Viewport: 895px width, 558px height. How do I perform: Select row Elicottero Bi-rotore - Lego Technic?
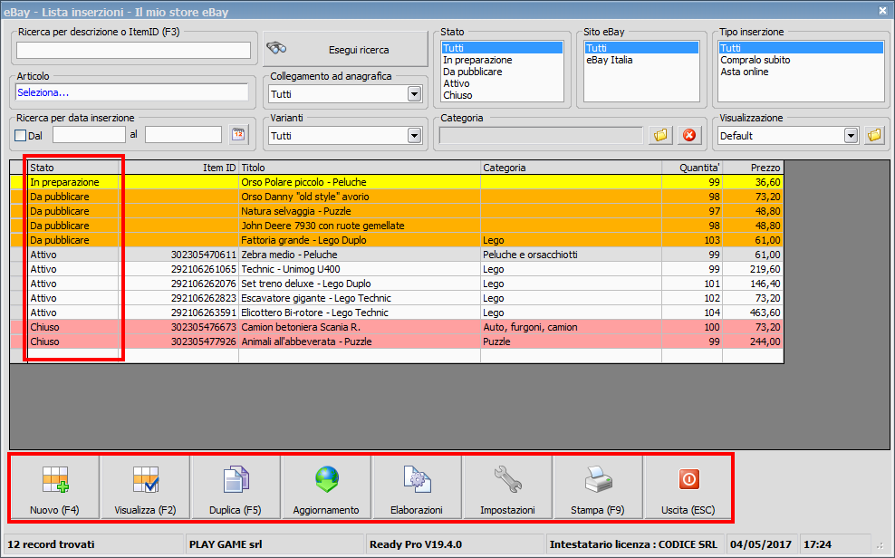tap(397, 313)
